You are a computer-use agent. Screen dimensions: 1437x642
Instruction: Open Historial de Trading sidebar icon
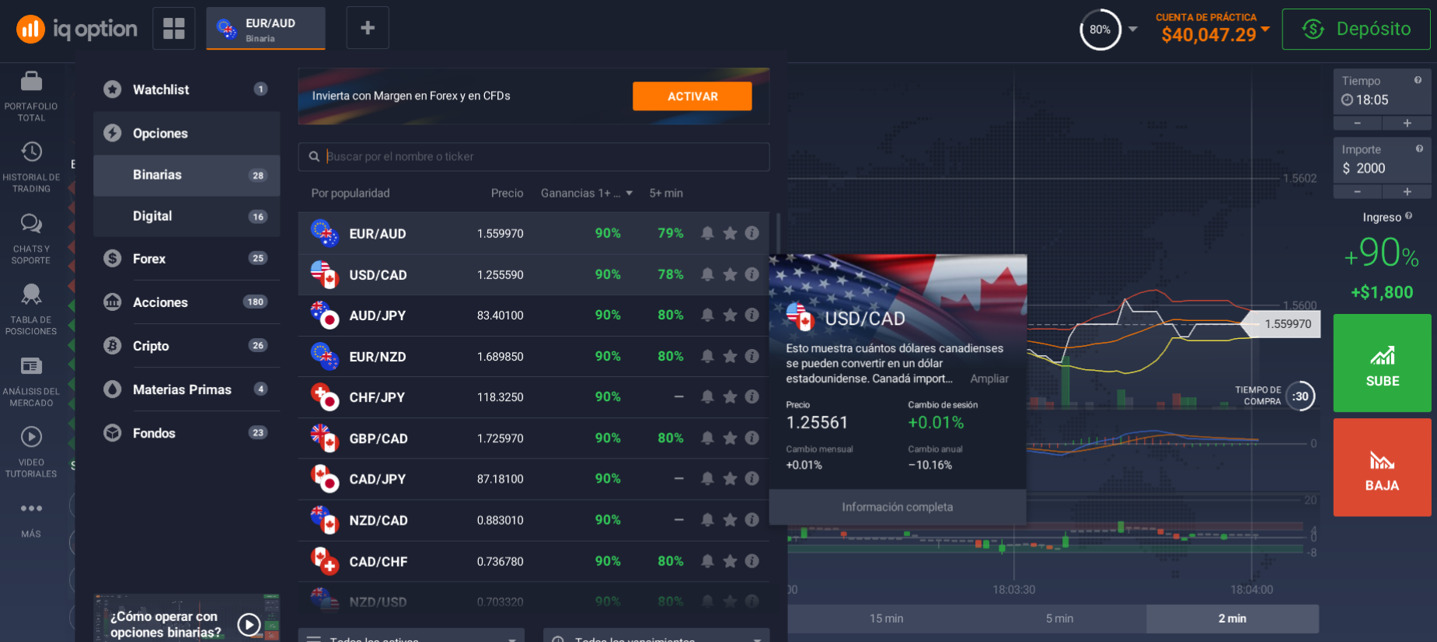tap(31, 152)
